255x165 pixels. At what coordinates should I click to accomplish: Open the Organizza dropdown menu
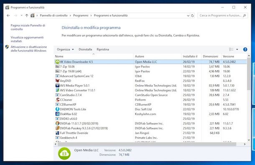click(65, 49)
